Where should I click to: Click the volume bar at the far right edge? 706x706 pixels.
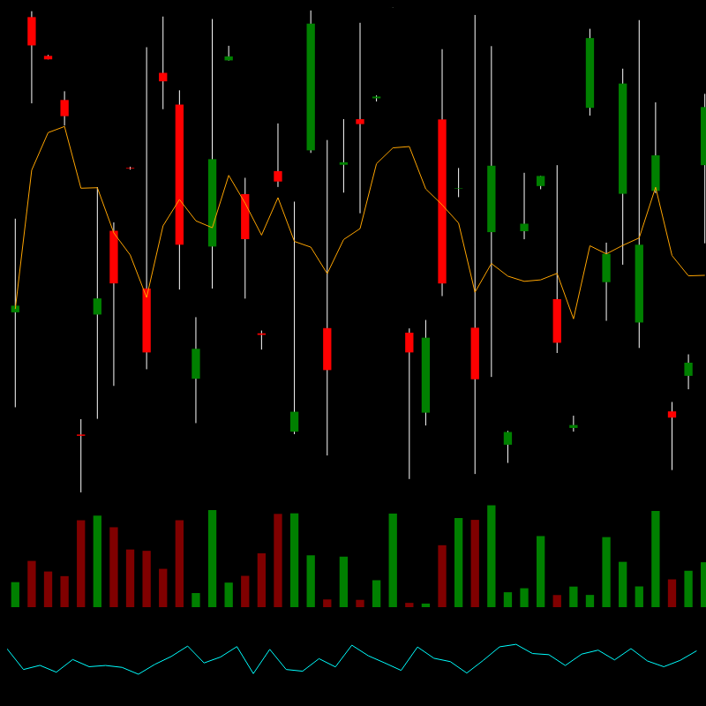pos(702,584)
